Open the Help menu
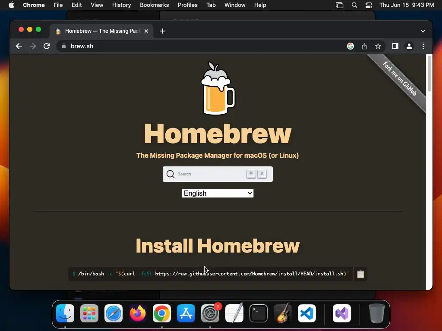This screenshot has width=442, height=331. click(260, 5)
